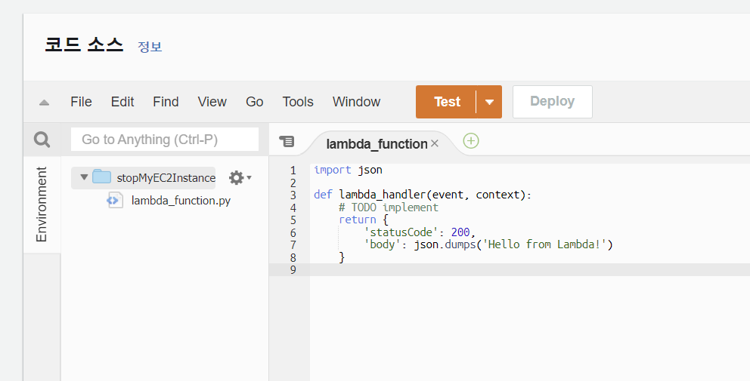Click the '# TODO implement' comment
750x381 pixels.
click(x=389, y=207)
